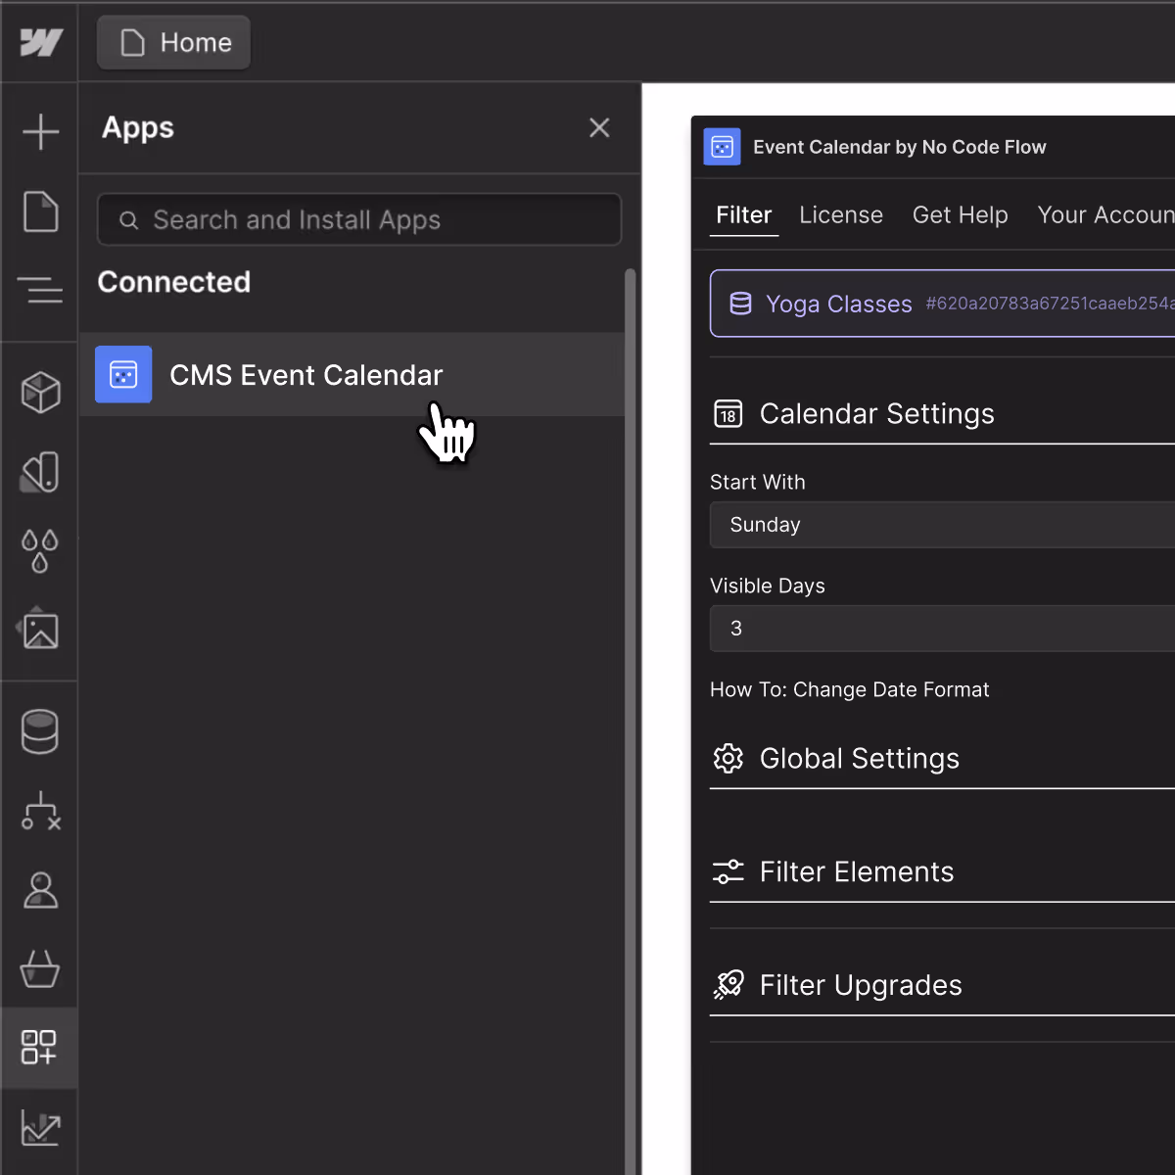Switch to the Get Help tab

coord(960,214)
